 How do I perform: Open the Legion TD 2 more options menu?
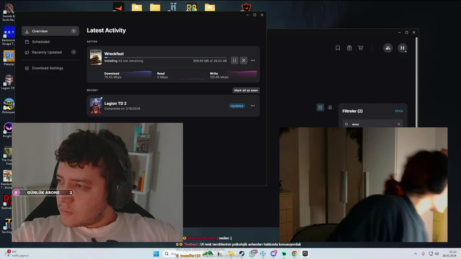pos(253,106)
